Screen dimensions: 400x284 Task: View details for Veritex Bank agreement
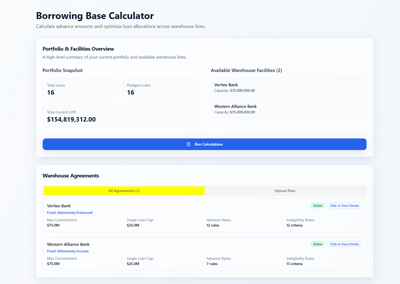point(344,206)
